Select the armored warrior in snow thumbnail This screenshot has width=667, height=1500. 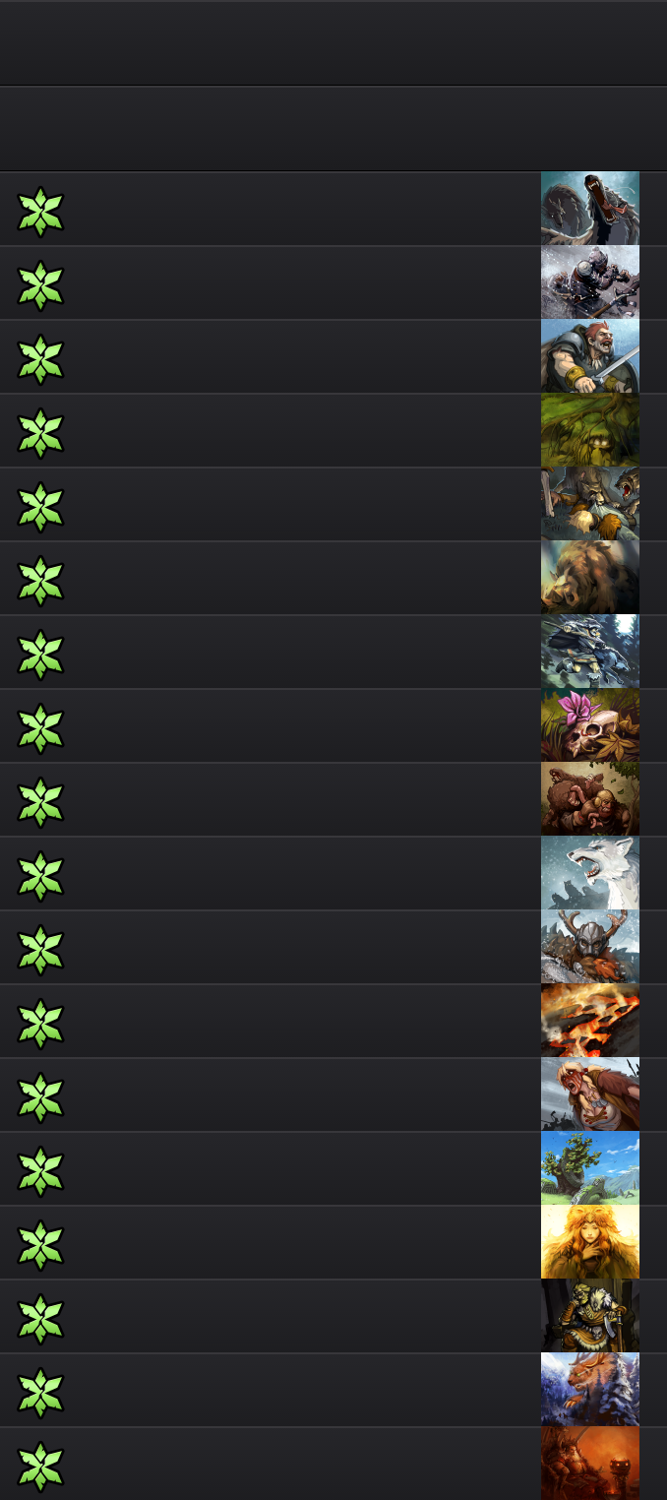tap(590, 282)
